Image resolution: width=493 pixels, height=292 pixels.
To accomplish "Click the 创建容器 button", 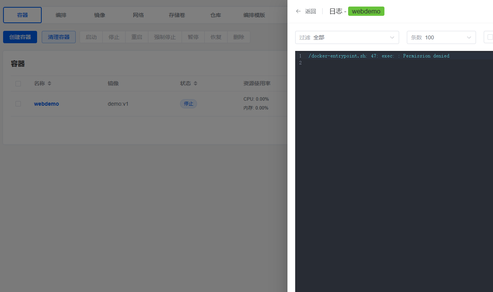I will (20, 37).
